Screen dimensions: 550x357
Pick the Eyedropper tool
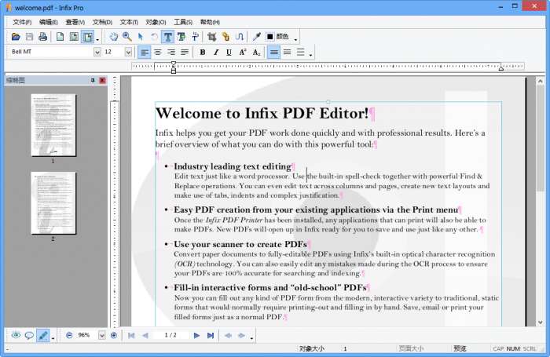pyautogui.click(x=255, y=37)
